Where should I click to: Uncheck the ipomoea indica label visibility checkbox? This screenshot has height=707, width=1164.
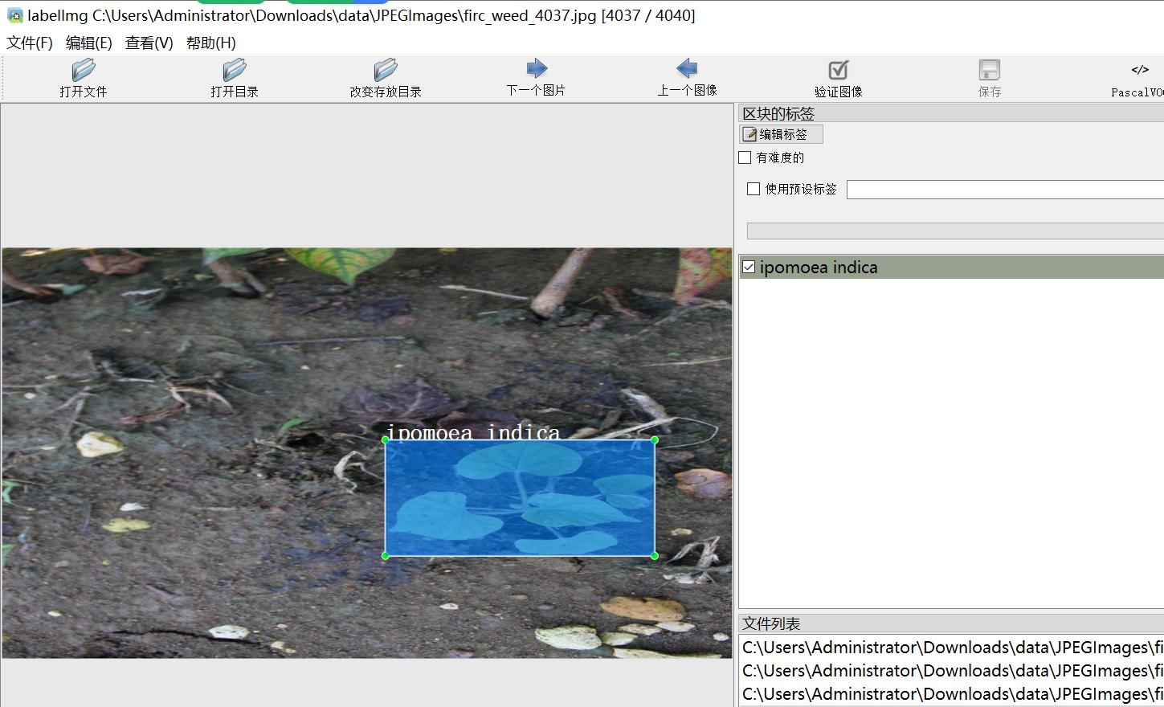[x=749, y=267]
